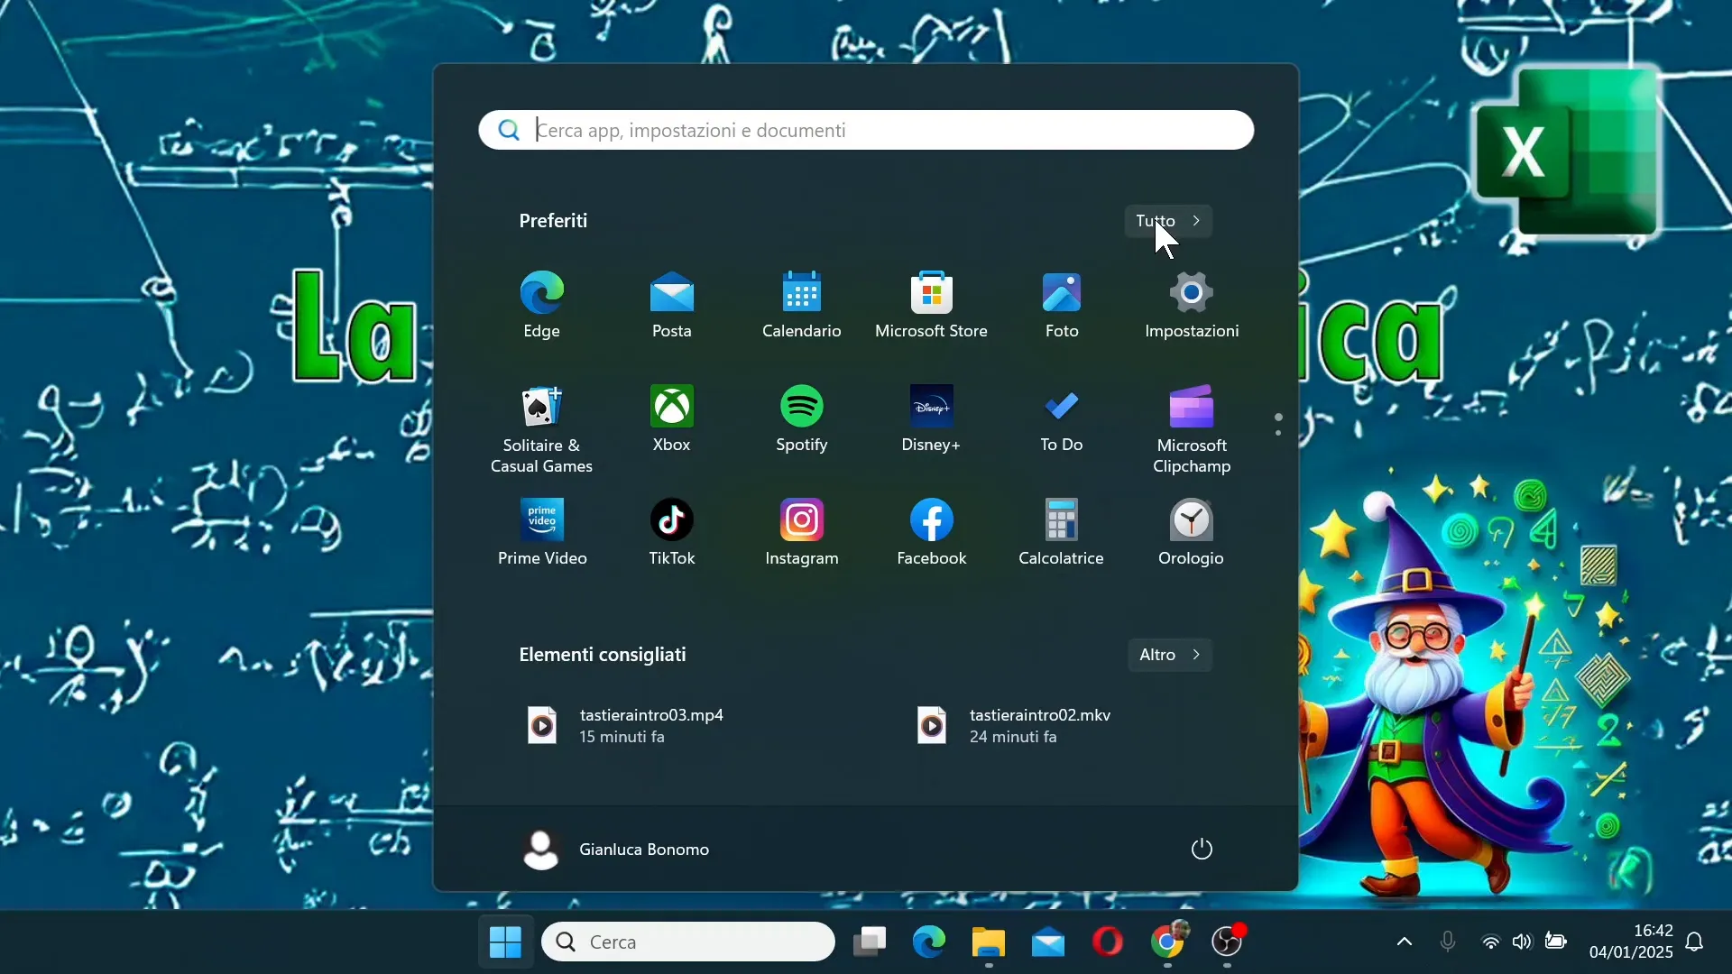The height and width of the screenshot is (974, 1732).
Task: Open the TikTok app
Action: click(672, 532)
